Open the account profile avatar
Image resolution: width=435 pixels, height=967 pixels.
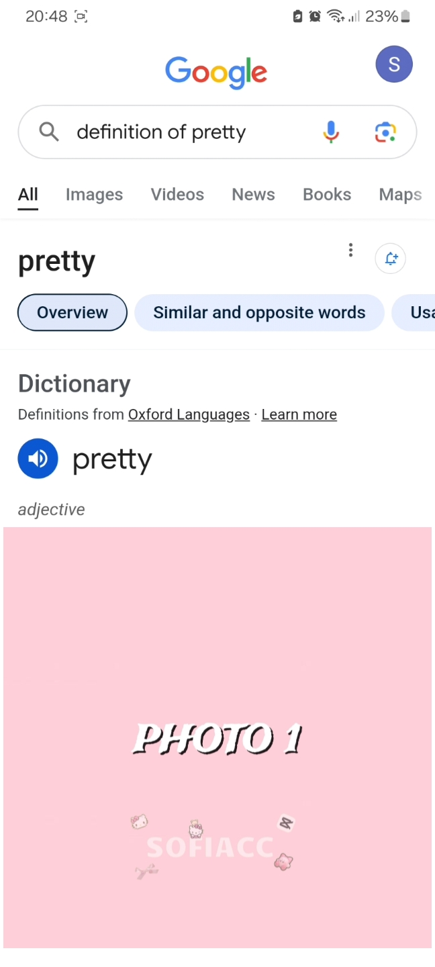point(394,64)
